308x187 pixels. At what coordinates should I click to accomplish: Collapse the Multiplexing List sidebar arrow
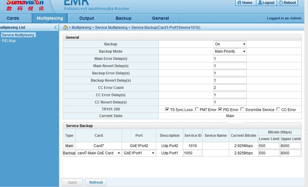[55, 28]
